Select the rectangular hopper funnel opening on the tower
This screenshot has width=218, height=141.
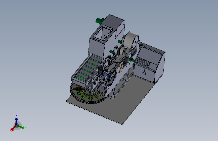pyautogui.click(x=103, y=33)
